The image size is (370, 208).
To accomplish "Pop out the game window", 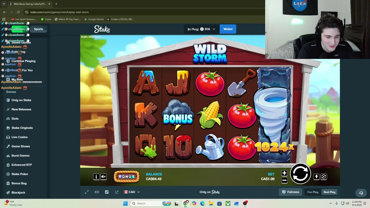I will (x=117, y=192).
